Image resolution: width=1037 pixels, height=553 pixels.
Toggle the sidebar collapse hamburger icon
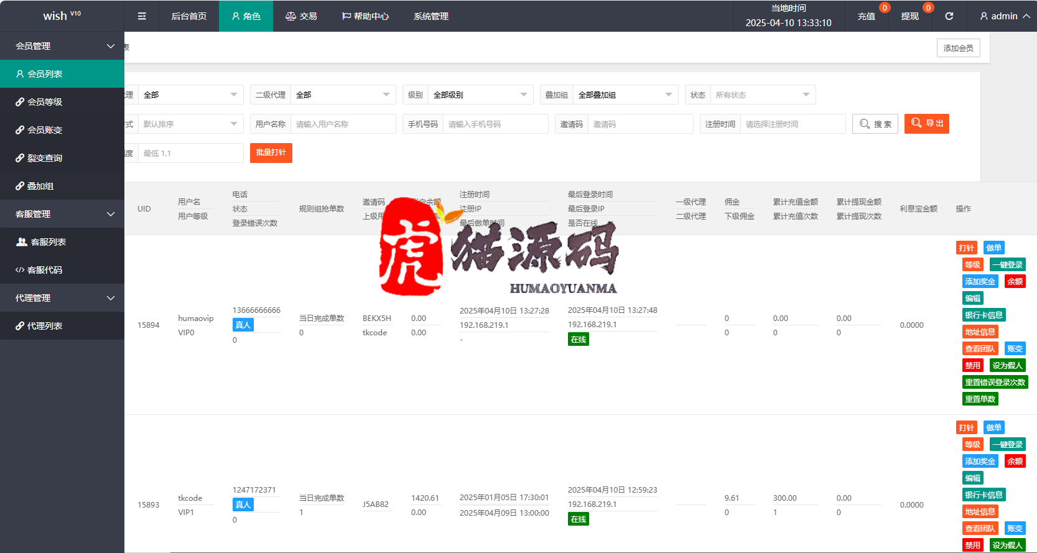tap(142, 16)
